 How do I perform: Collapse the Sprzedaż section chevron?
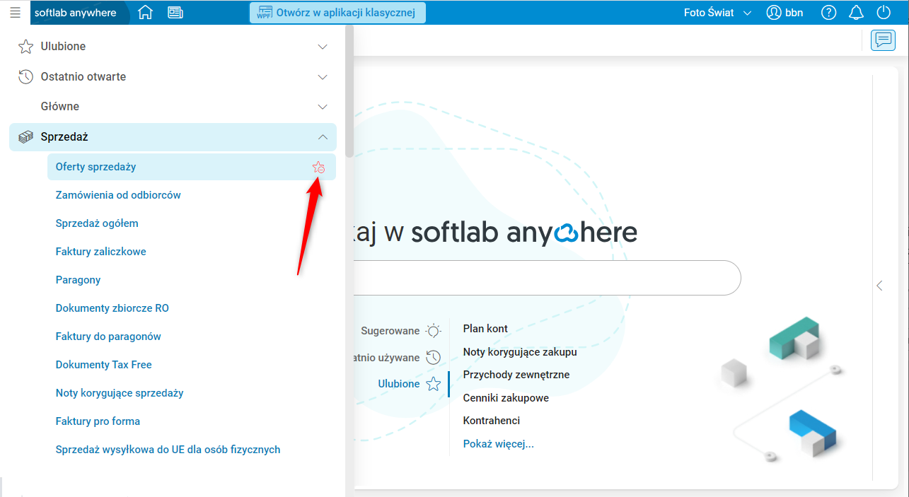pyautogui.click(x=323, y=137)
